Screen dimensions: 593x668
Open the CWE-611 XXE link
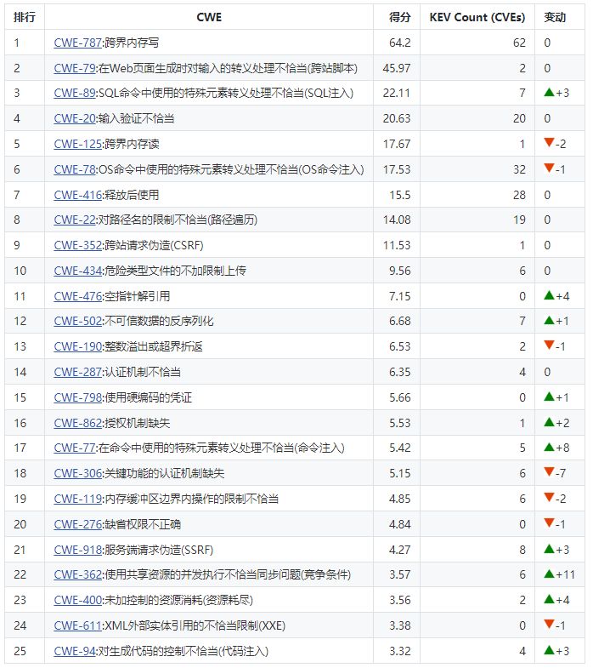[x=78, y=626]
